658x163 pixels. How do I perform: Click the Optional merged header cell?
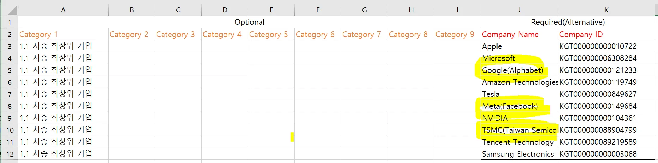point(249,22)
